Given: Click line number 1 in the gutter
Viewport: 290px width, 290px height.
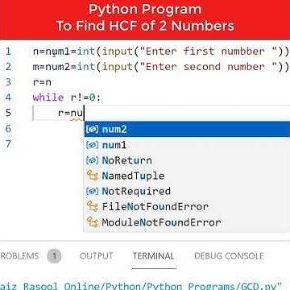Looking at the screenshot, I should [8, 52].
